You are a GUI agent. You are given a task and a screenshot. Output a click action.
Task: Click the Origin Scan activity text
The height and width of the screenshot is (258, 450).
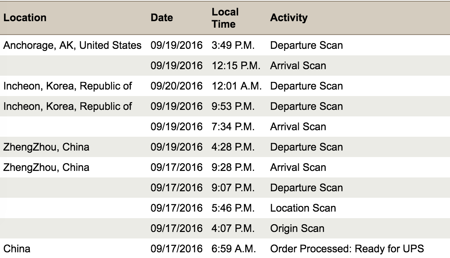point(297,228)
